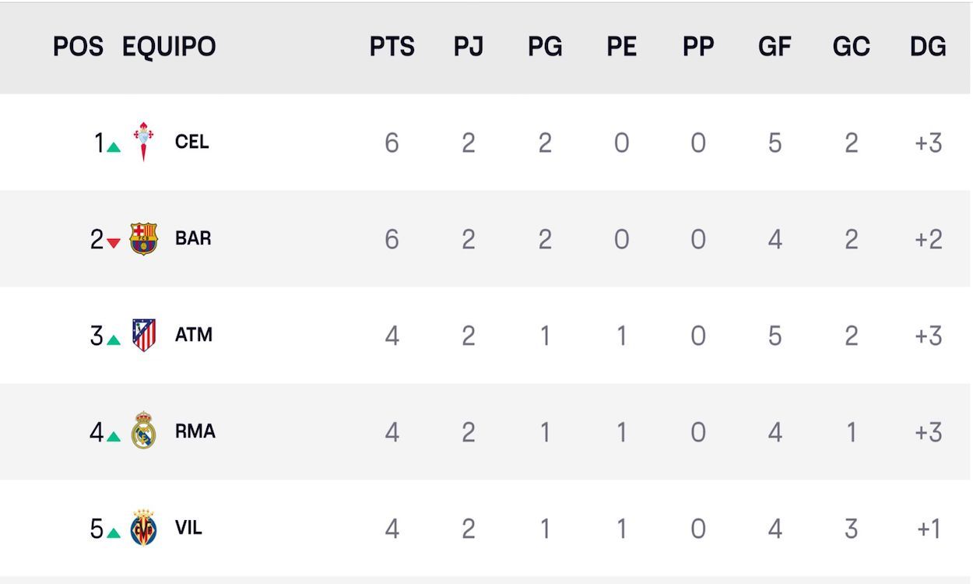Image resolution: width=973 pixels, height=584 pixels.
Task: Open the CEL team link
Action: point(191,142)
